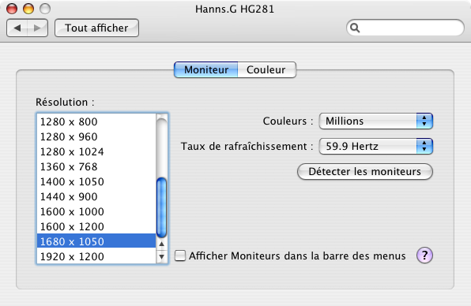Open help with the purple question mark

[424, 256]
